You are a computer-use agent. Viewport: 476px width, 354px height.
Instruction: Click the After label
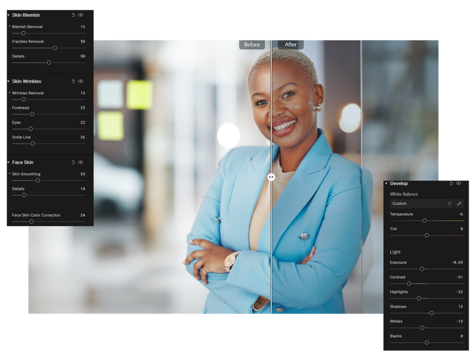pos(290,44)
